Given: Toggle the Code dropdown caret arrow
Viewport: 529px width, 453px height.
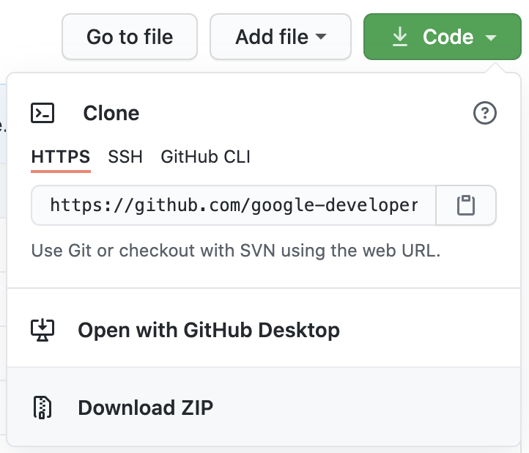Looking at the screenshot, I should tap(491, 37).
